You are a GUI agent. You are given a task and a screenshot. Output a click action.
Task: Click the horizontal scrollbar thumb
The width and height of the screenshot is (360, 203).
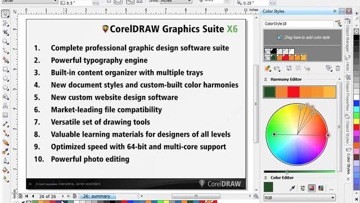pyautogui.click(x=196, y=196)
